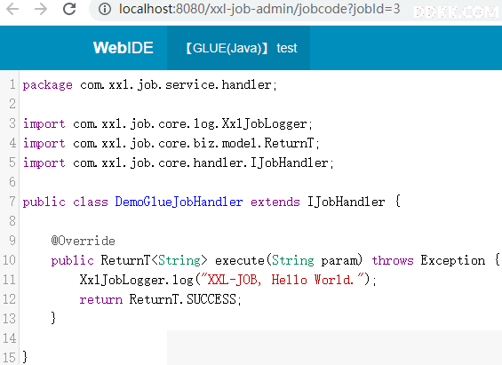
Task: Click the final closing brace on line 15
Action: click(25, 357)
